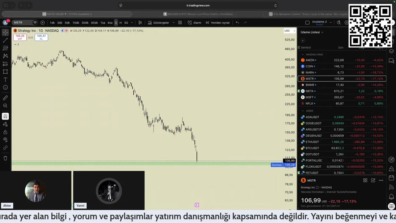396x223 pixels.
Task: Collapse the DİĞER watchlist section
Action: 303,111
